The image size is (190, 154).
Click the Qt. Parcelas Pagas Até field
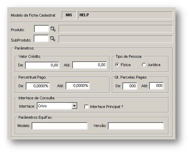(x=157, y=86)
